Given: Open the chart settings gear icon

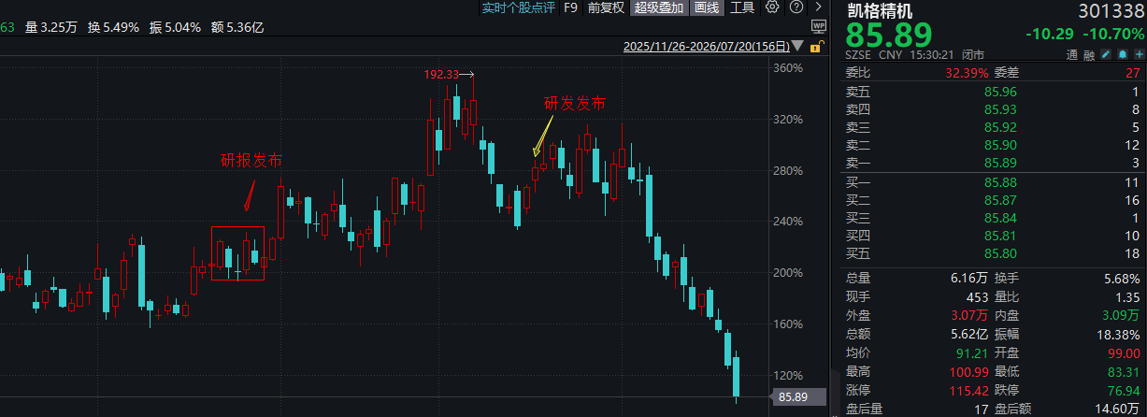Looking at the screenshot, I should 772,7.
